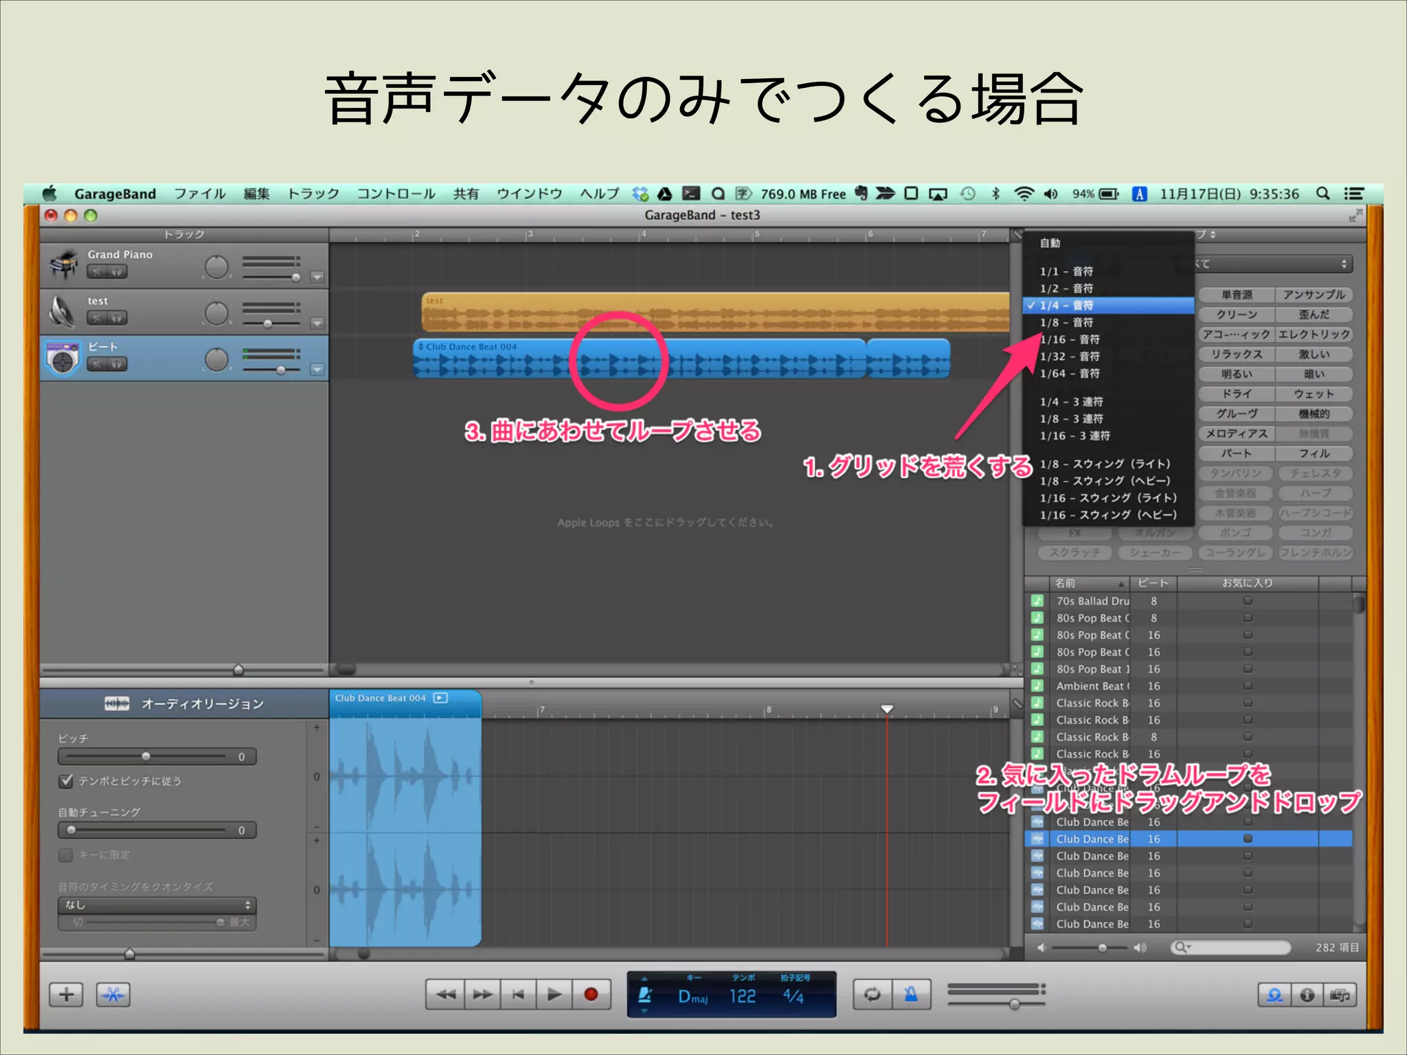Mark 80s Pop Beat 1 as favorite
The image size is (1407, 1055).
[1248, 669]
